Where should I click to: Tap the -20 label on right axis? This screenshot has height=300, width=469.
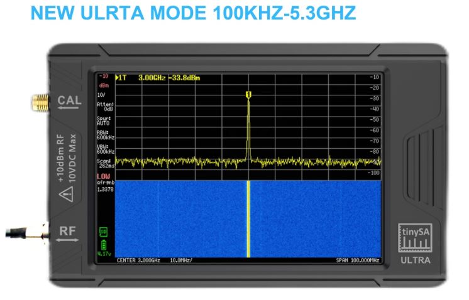(x=374, y=88)
